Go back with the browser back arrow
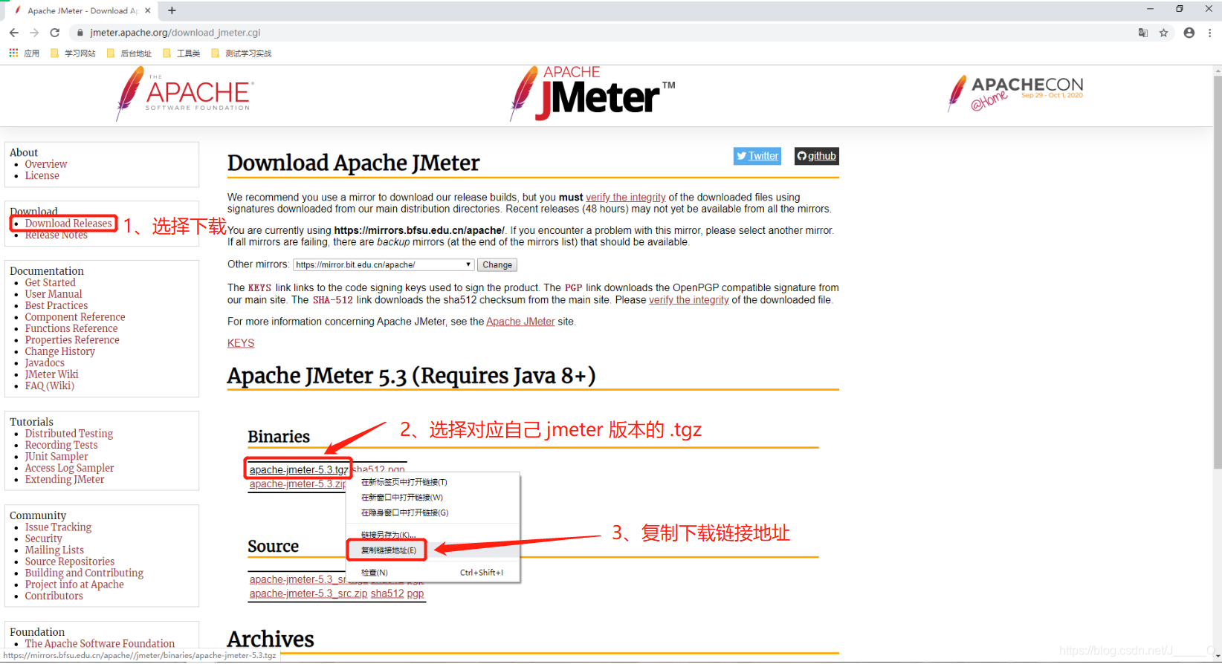The width and height of the screenshot is (1222, 664). [x=14, y=33]
